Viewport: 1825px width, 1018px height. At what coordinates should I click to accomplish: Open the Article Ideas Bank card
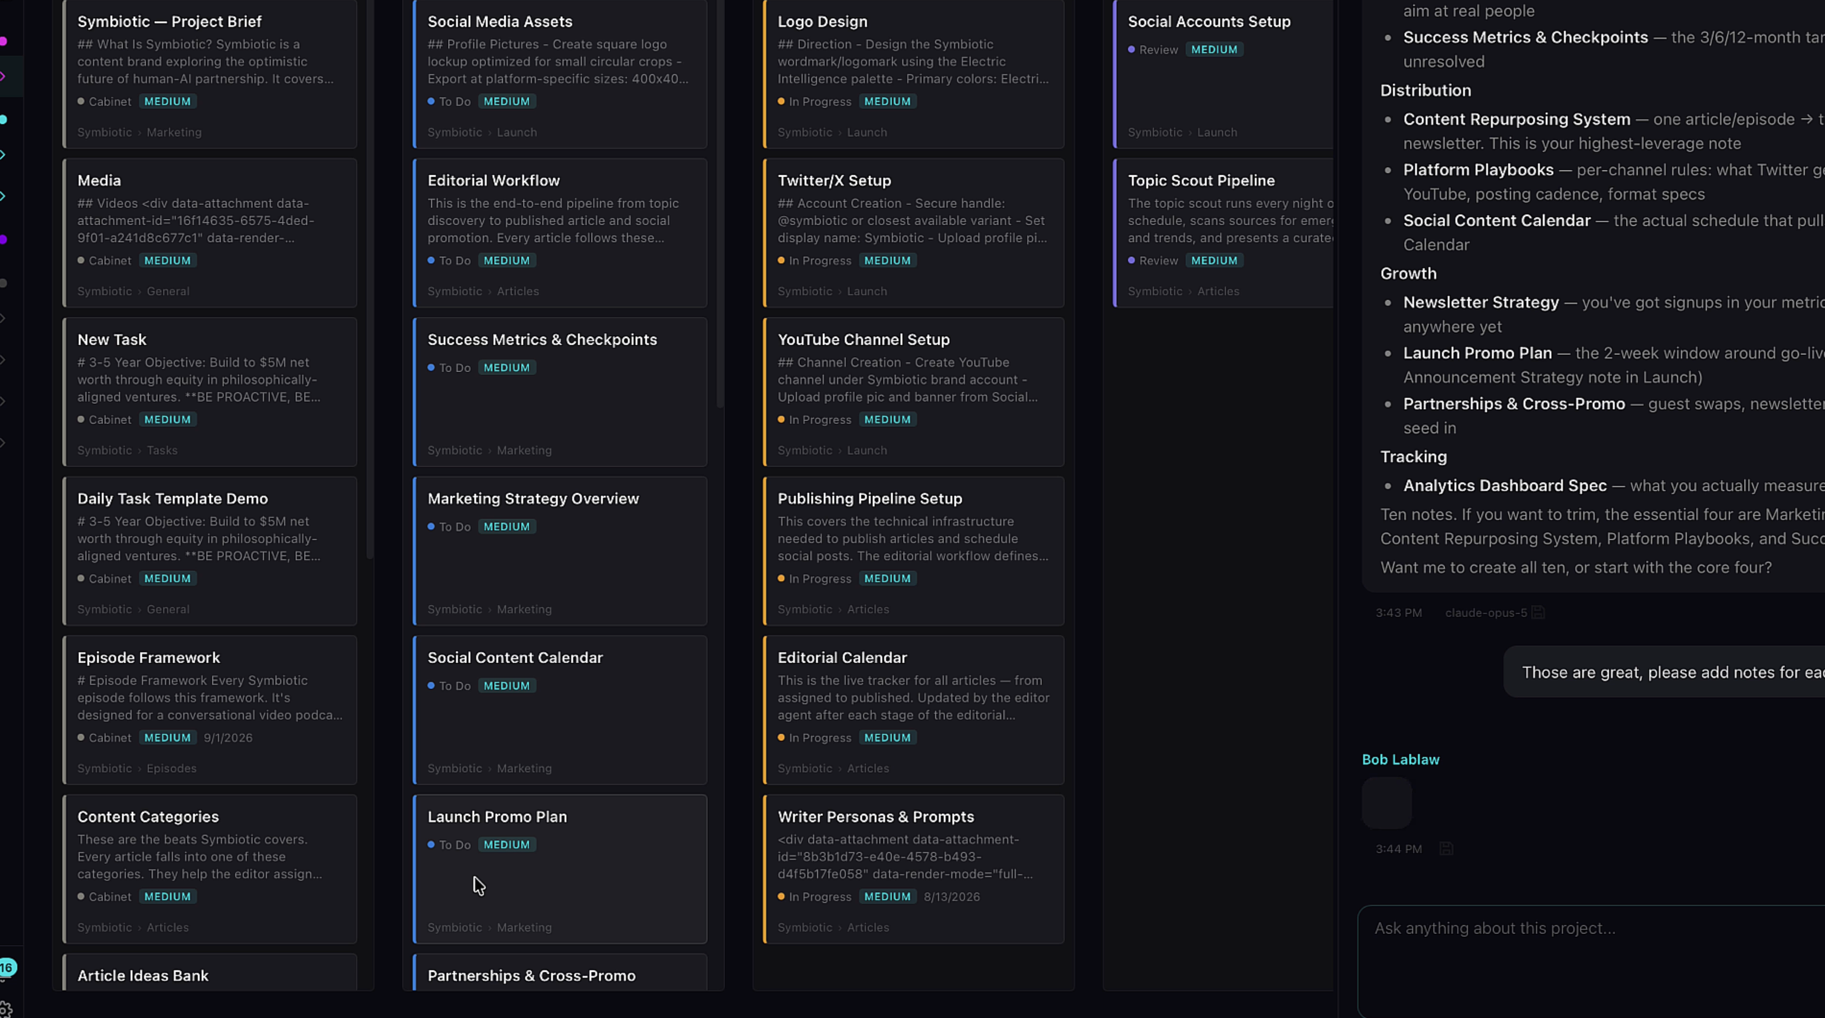pyautogui.click(x=210, y=973)
